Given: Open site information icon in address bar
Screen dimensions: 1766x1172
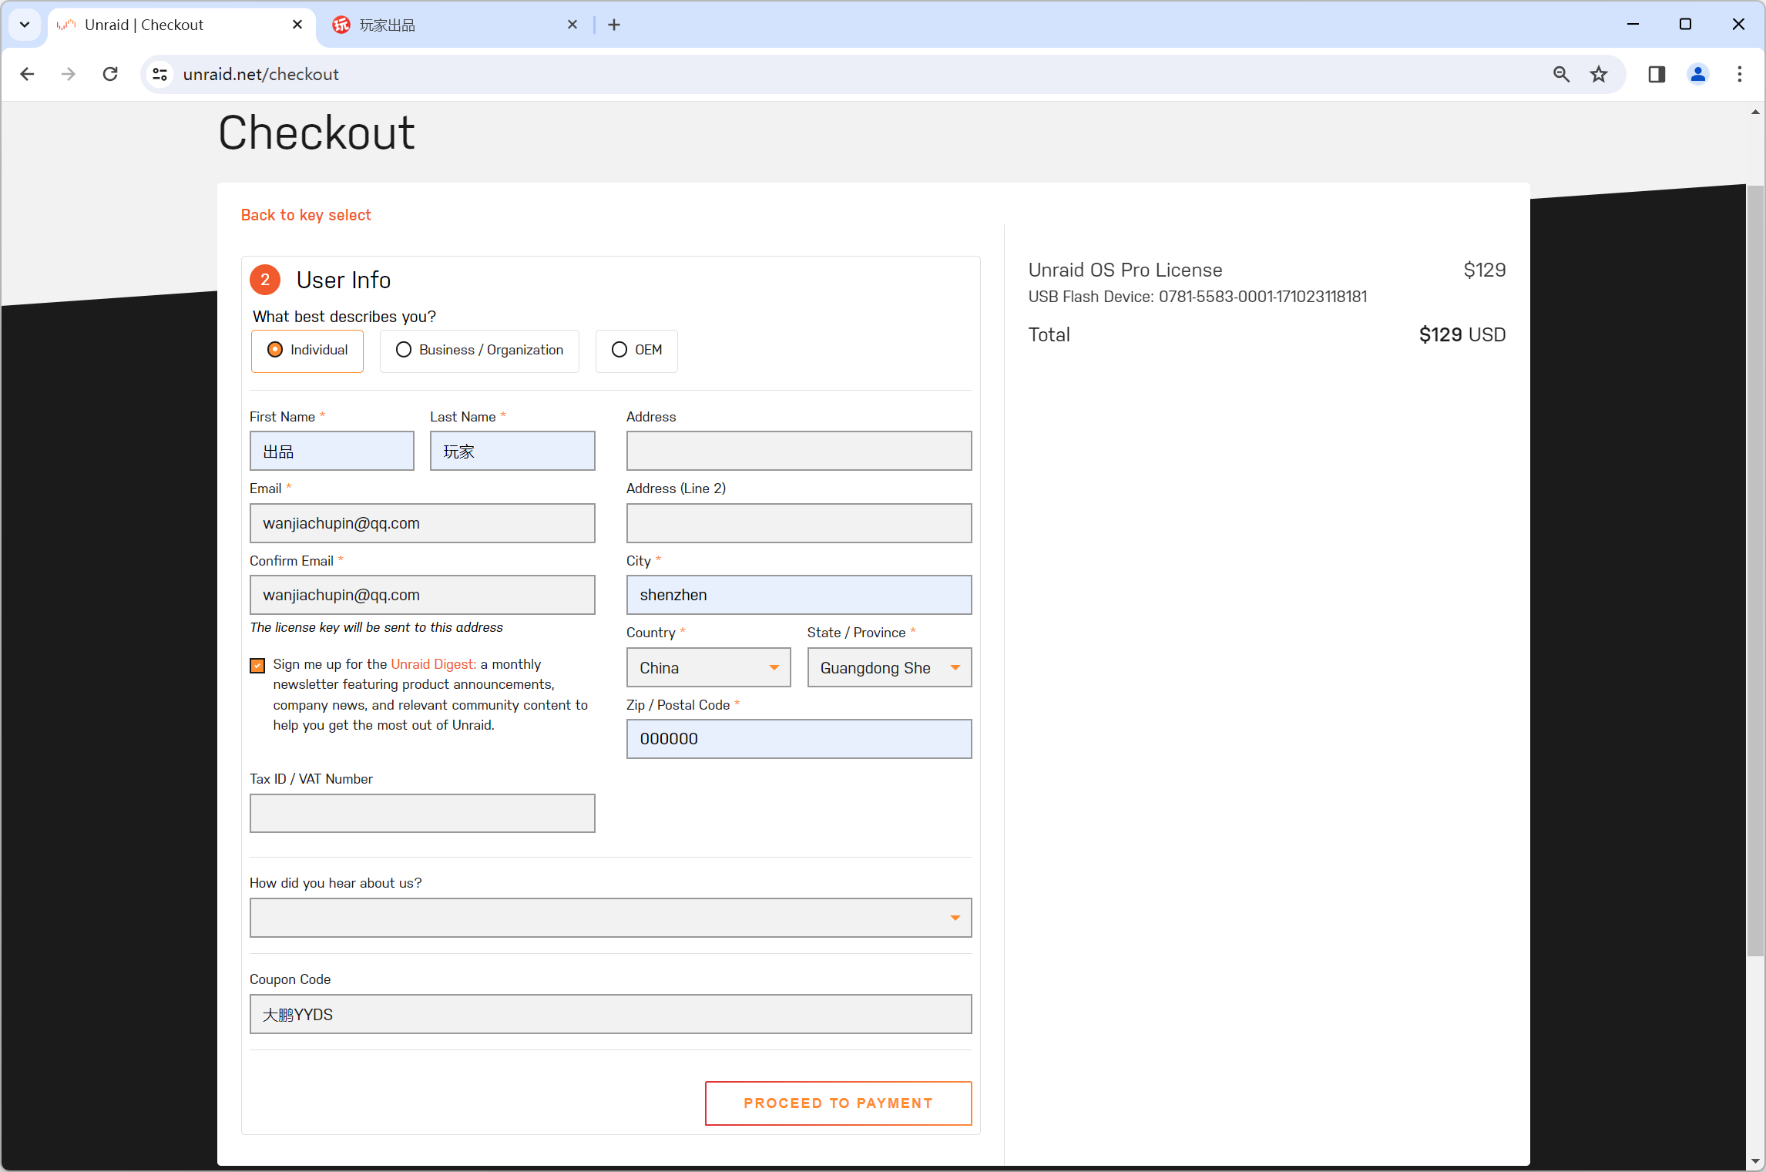Looking at the screenshot, I should click(x=159, y=74).
